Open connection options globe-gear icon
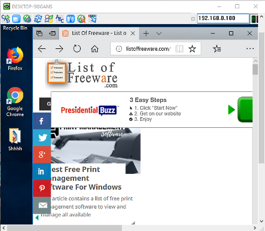 [27, 19]
